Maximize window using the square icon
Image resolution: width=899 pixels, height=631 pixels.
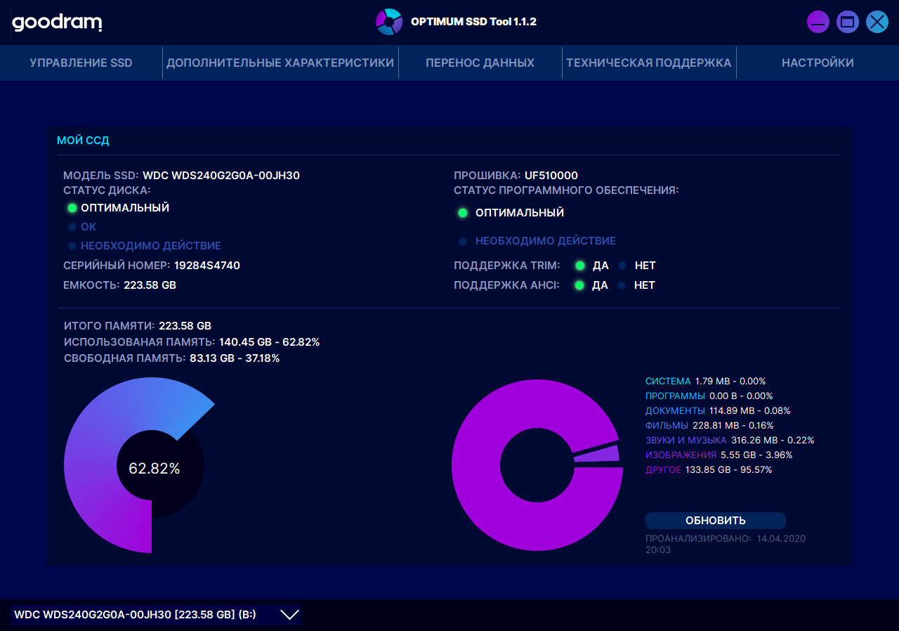[x=848, y=22]
